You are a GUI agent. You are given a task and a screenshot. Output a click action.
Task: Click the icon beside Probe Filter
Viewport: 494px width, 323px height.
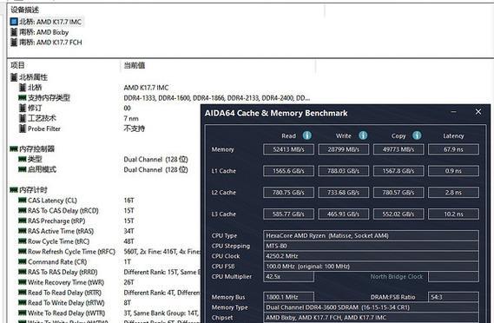22,129
